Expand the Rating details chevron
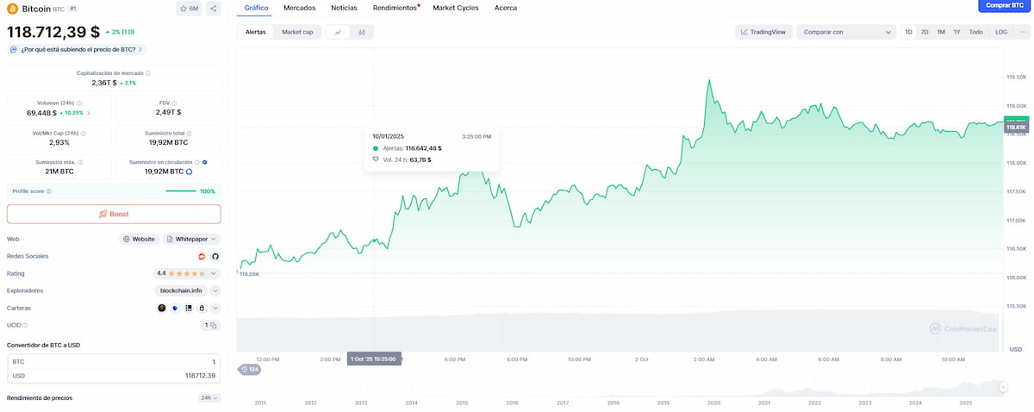 pos(215,273)
